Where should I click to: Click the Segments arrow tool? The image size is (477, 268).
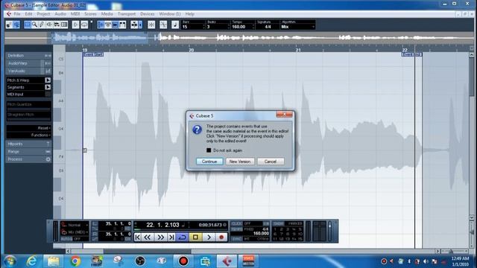[x=48, y=87]
